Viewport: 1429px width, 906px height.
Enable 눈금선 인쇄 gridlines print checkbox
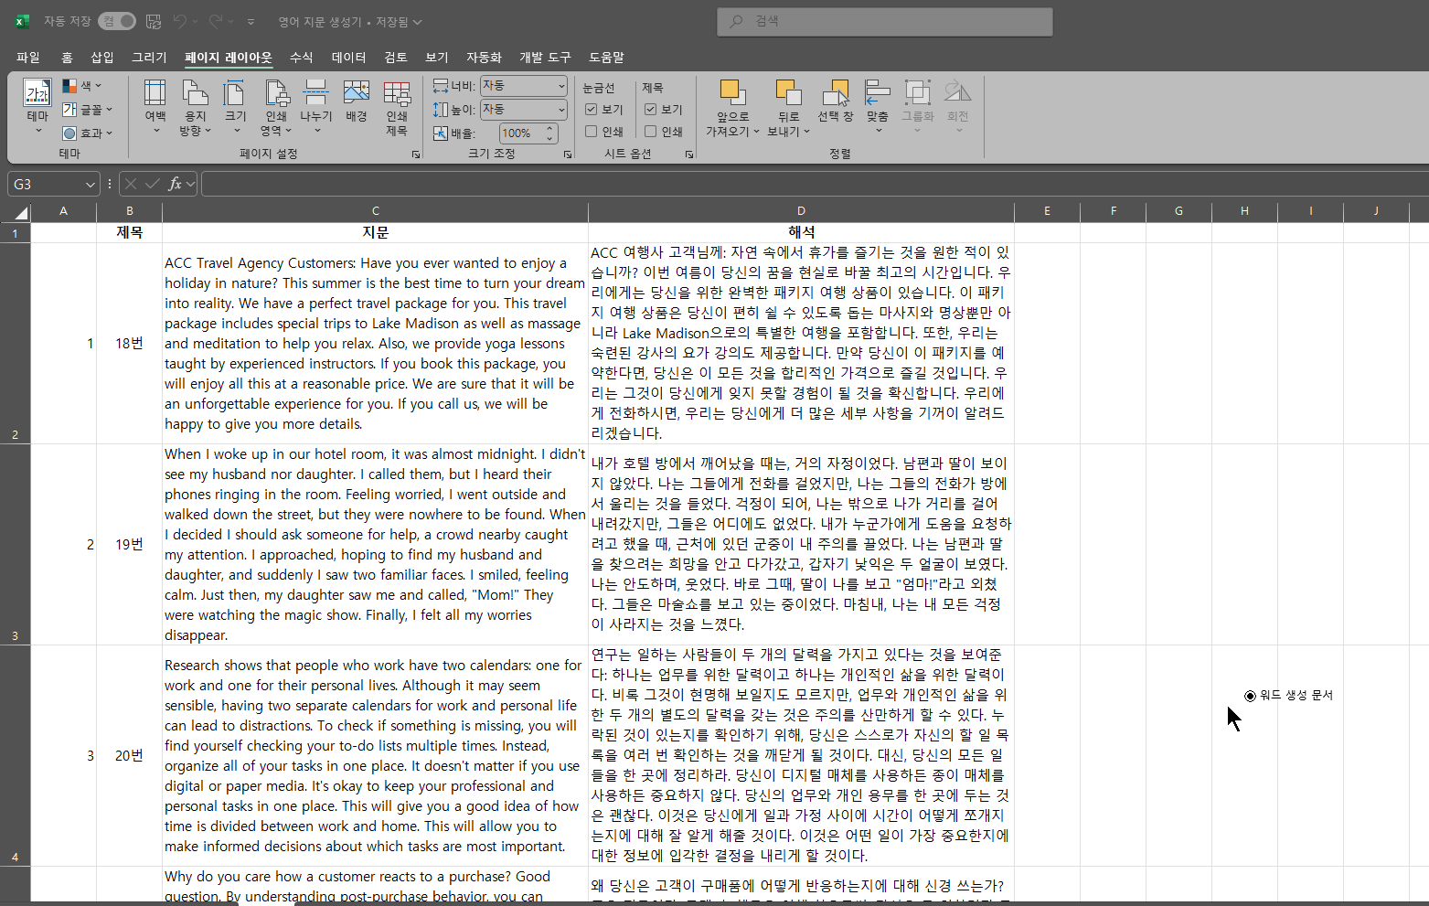592,132
